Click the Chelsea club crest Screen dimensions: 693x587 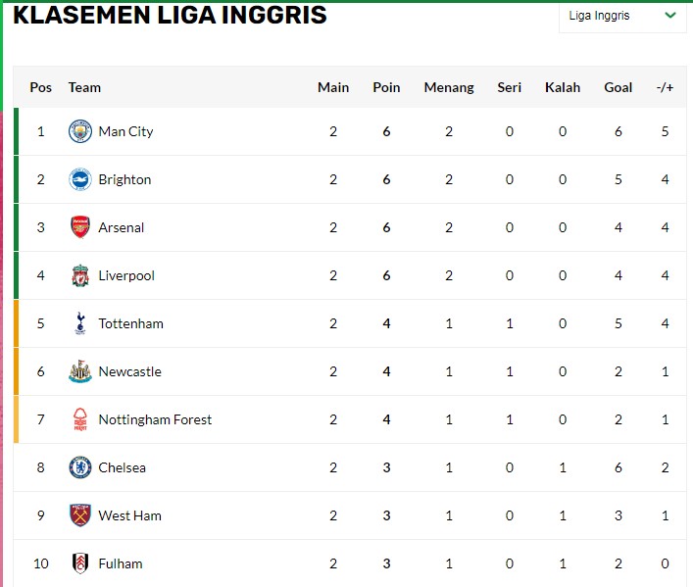tap(80, 467)
